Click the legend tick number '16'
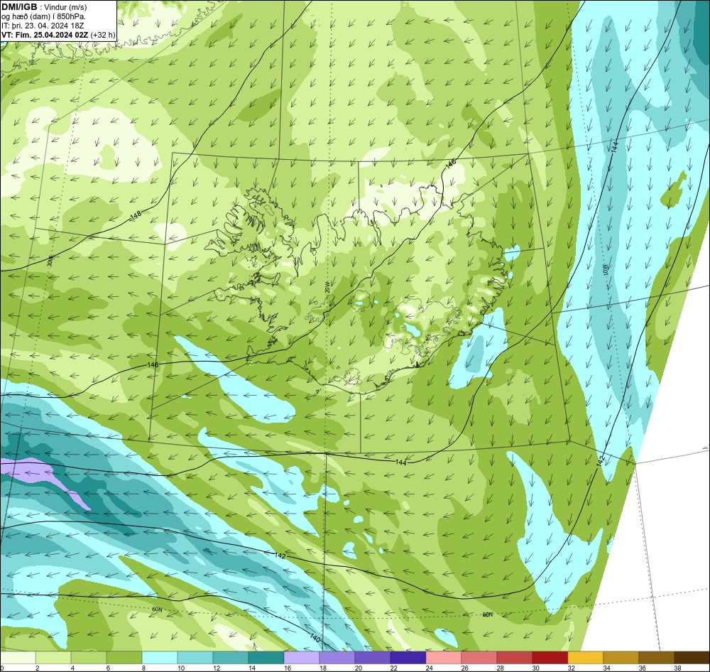The image size is (710, 672). [x=287, y=668]
